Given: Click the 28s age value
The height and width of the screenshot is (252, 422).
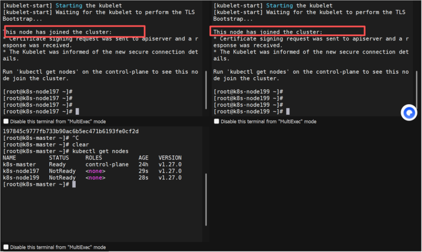Looking at the screenshot, I should coord(143,177).
